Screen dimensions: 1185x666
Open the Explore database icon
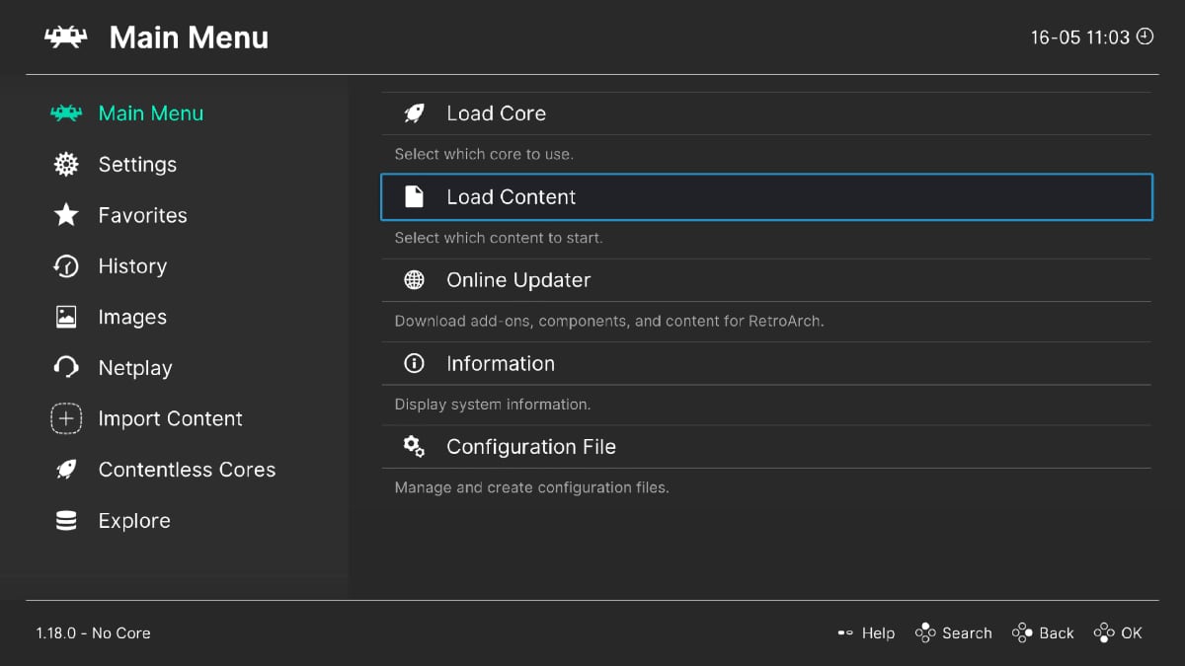click(66, 521)
